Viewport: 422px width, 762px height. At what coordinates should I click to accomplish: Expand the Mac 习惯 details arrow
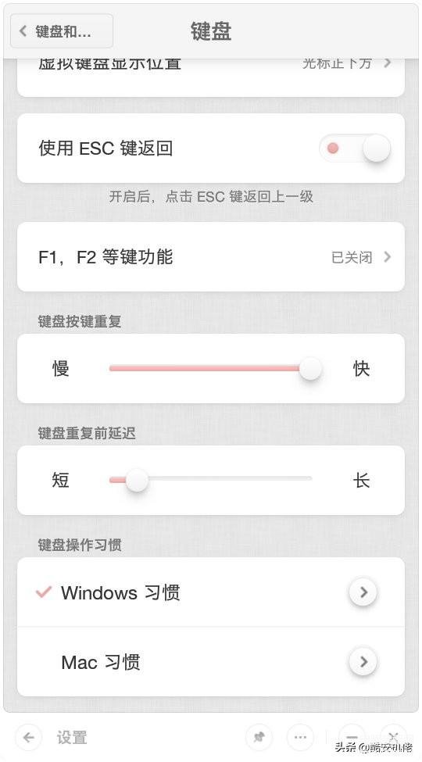pyautogui.click(x=363, y=662)
